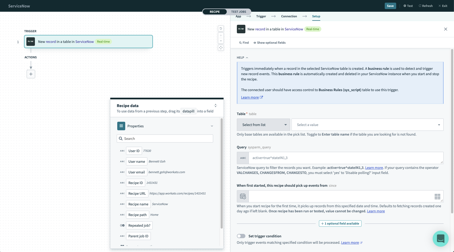Open the calendar date picker icon
This screenshot has width=454, height=252.
point(243,196)
